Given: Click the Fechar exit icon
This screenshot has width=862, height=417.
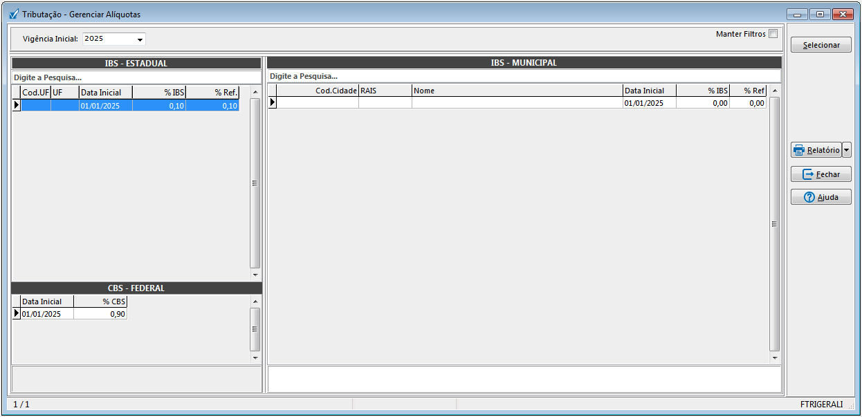Looking at the screenshot, I should [x=807, y=174].
